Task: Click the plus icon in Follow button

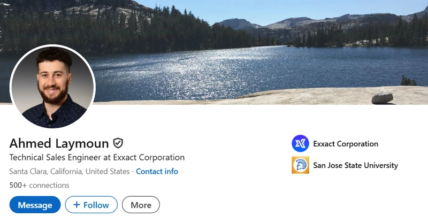Action: 77,205
